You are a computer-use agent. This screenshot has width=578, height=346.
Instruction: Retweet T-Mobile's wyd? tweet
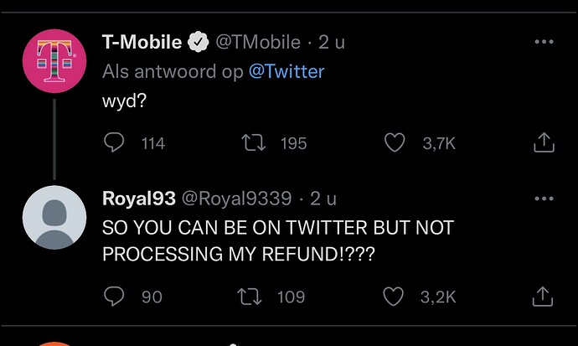pos(253,142)
